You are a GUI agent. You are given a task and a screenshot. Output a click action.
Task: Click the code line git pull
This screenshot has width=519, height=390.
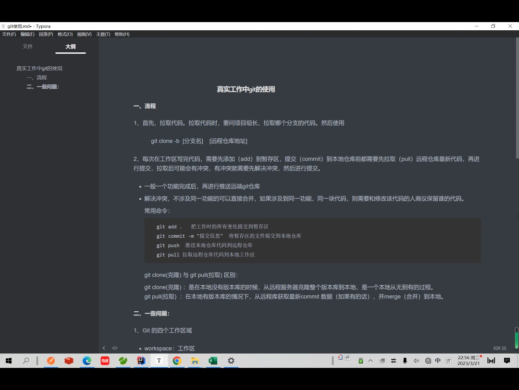click(x=206, y=255)
